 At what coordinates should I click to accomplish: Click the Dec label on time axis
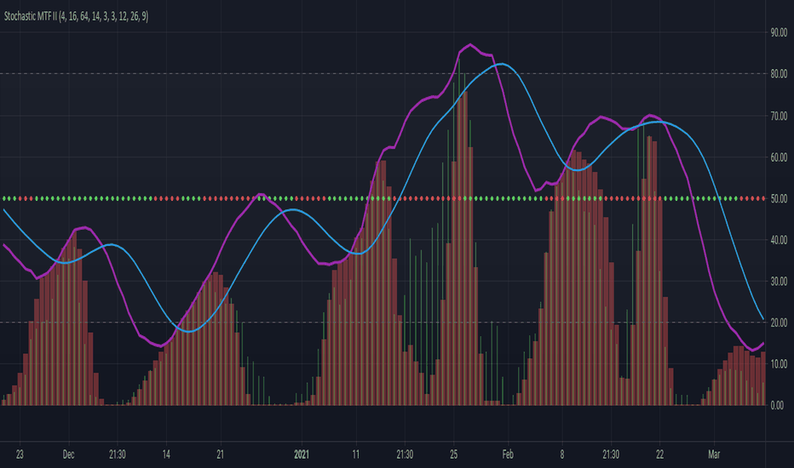coord(68,454)
